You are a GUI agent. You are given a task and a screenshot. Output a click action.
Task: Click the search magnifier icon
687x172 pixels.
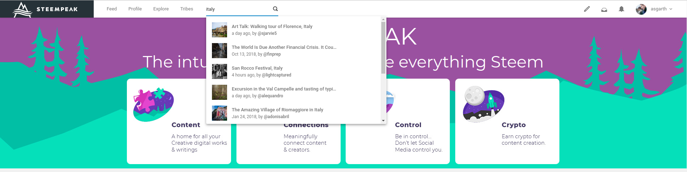275,9
